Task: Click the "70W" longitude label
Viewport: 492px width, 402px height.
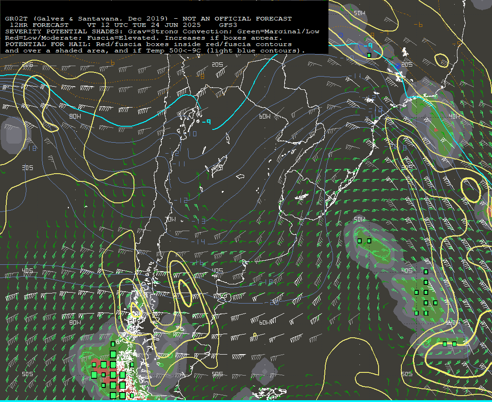Action: (170, 219)
